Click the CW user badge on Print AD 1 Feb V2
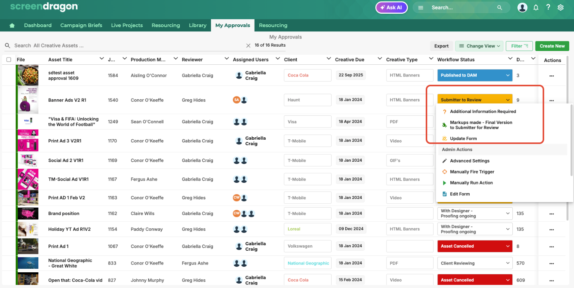The height and width of the screenshot is (288, 574). point(236,198)
